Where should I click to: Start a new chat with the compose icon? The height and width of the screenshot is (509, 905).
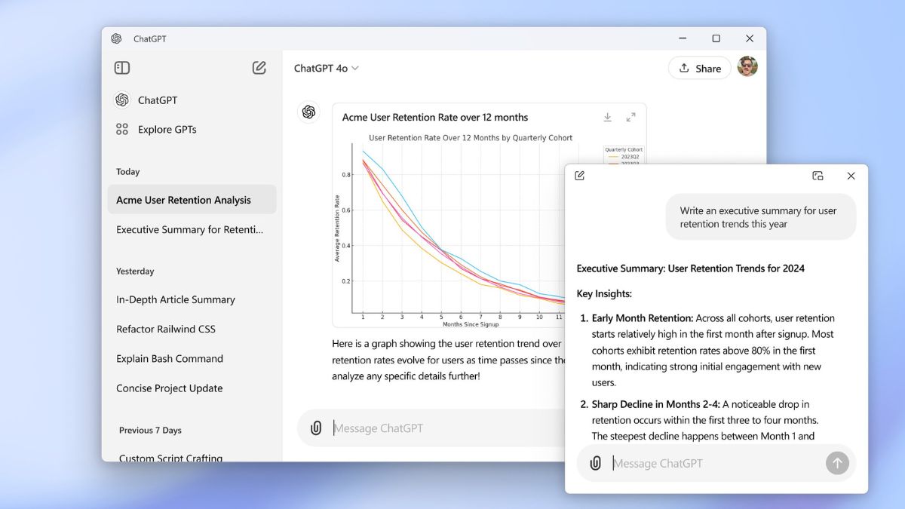click(259, 67)
